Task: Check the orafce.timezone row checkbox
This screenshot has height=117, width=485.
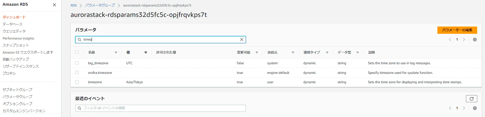Action: [x=77, y=73]
